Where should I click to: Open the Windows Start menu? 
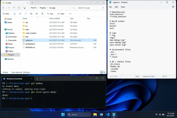(63, 115)
